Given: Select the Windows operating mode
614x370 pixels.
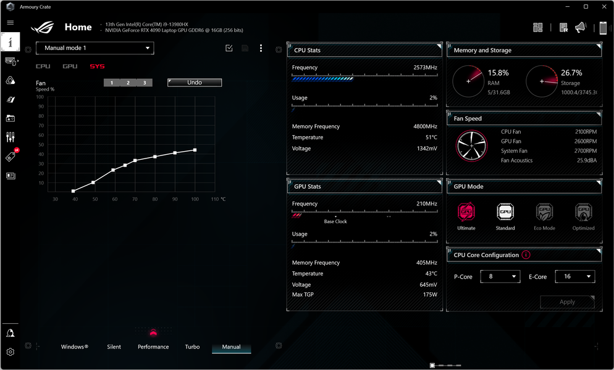Looking at the screenshot, I should point(74,347).
